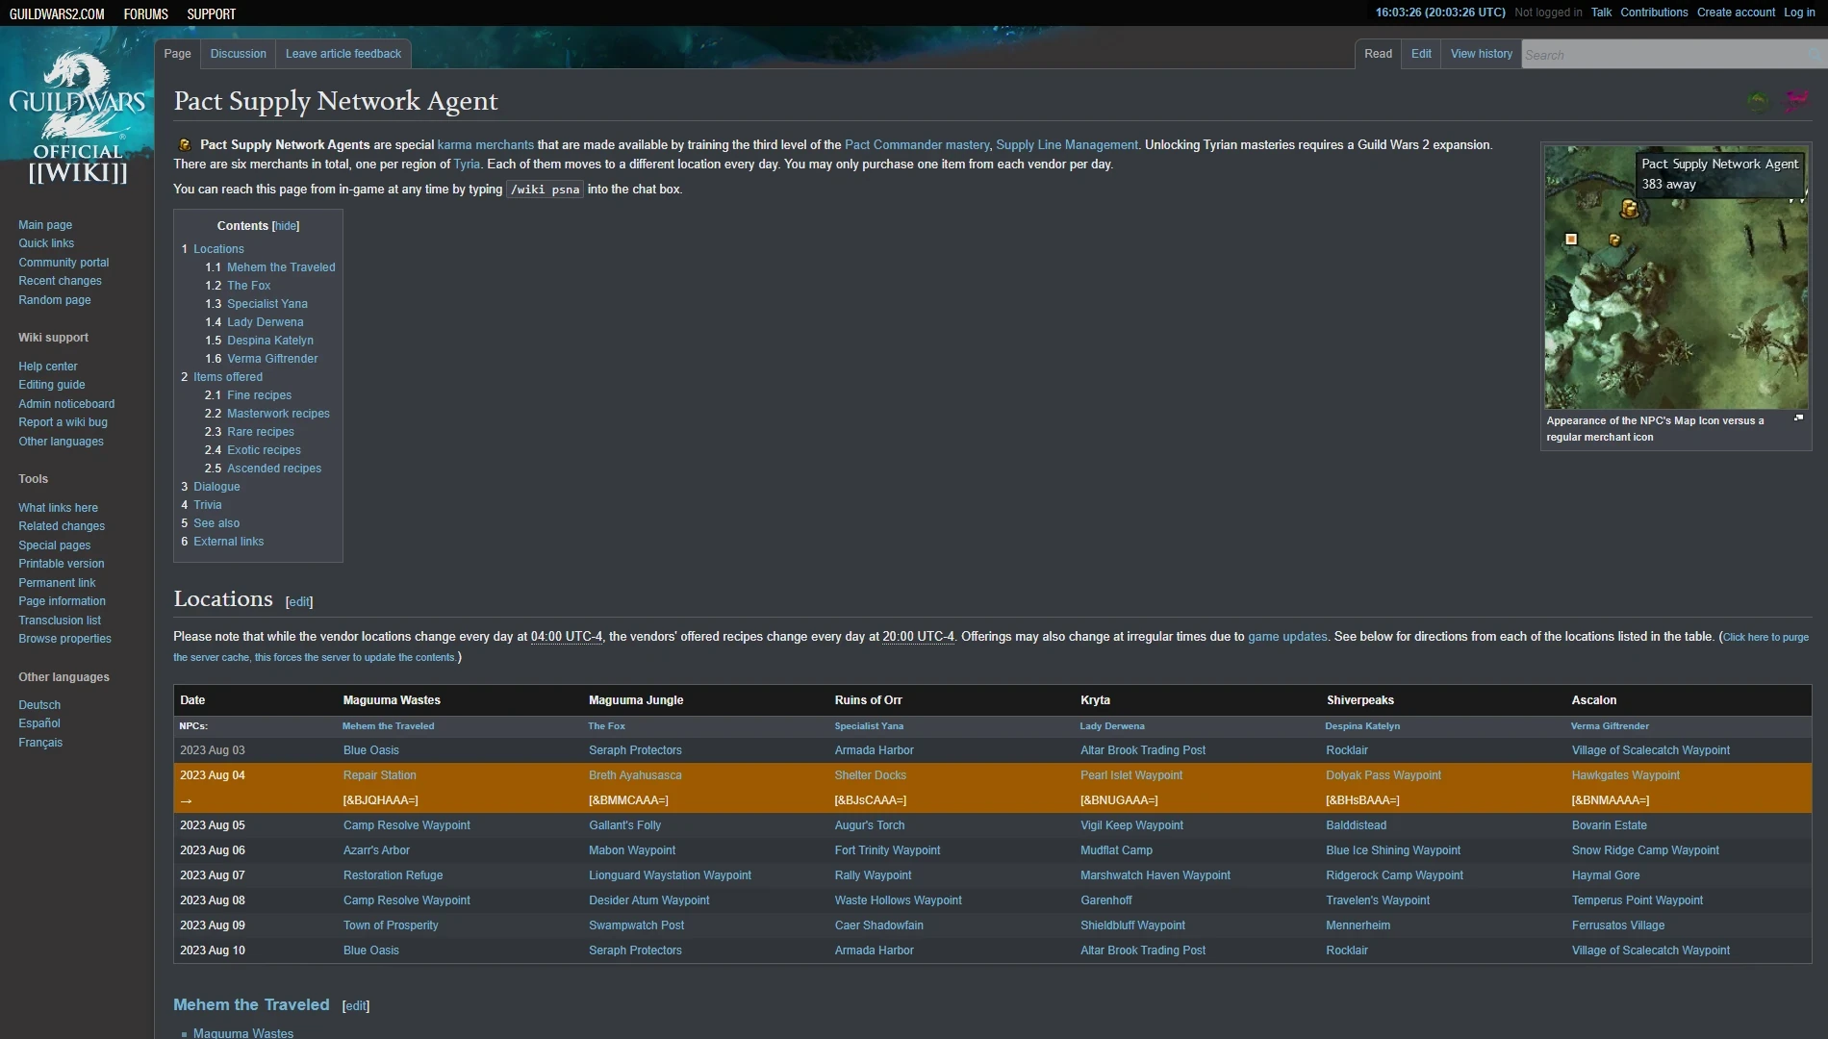Jump to Verma Giftrender in Contents

tap(272, 359)
